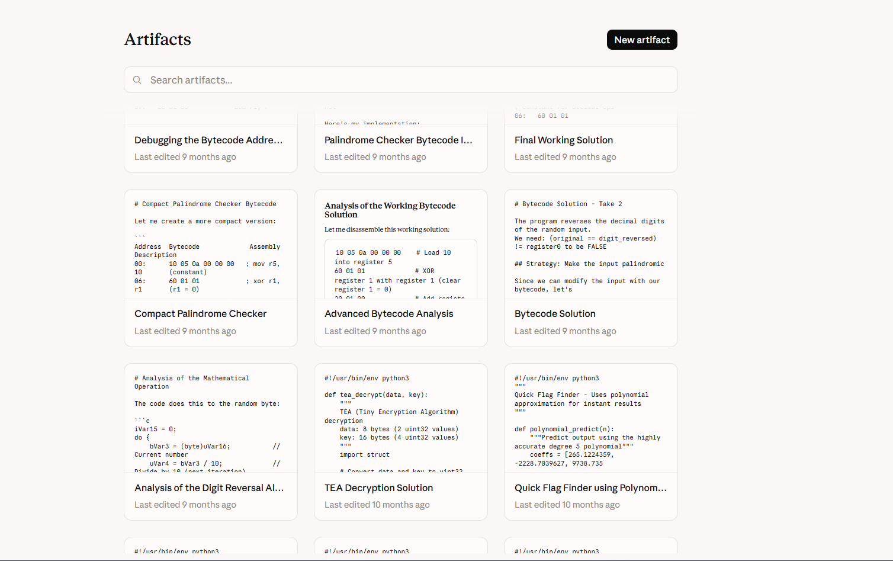Image resolution: width=893 pixels, height=561 pixels.
Task: Click Last edited date under Palindrome Checker Bytecode
Action: 375,157
